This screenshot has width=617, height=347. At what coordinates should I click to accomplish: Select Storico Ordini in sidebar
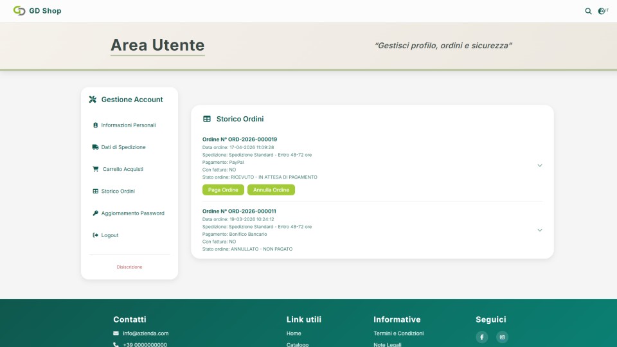click(x=118, y=191)
